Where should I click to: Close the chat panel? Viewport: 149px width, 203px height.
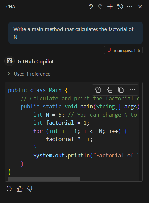(x=140, y=7)
